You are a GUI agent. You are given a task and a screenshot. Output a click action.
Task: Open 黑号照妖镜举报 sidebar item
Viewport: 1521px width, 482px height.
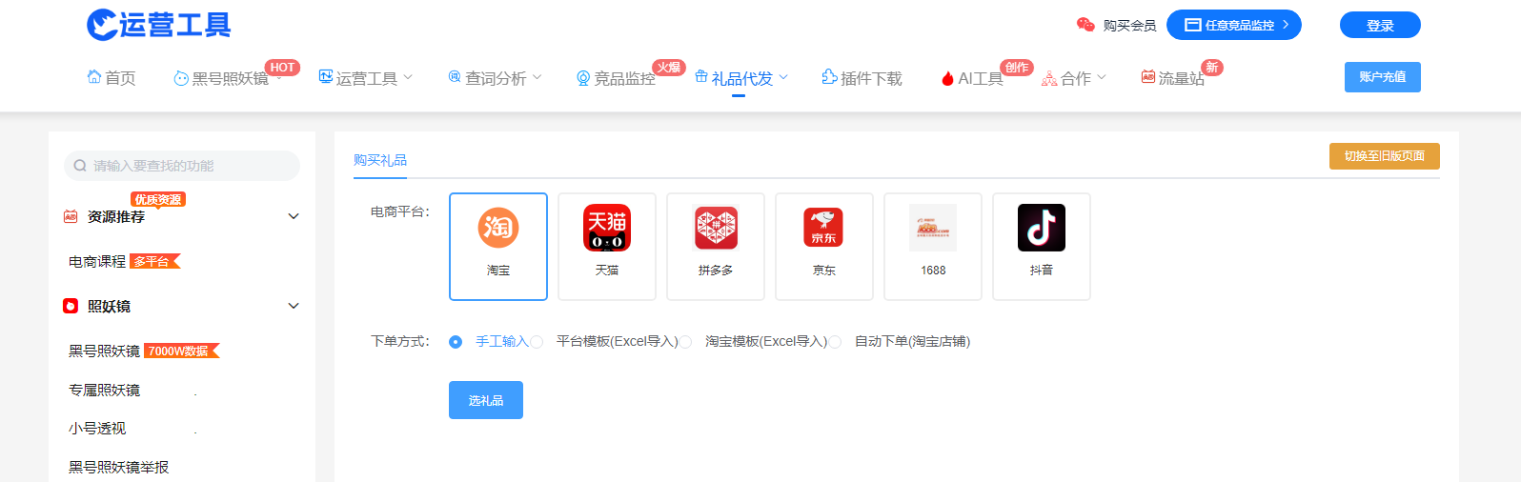coord(118,467)
